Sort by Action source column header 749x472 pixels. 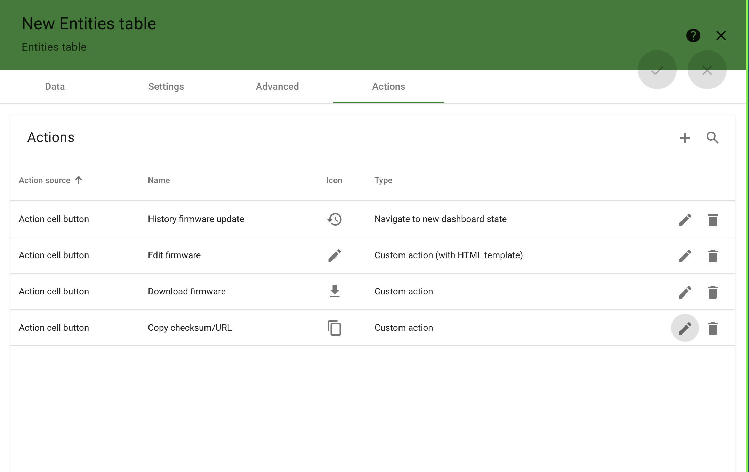(x=45, y=180)
